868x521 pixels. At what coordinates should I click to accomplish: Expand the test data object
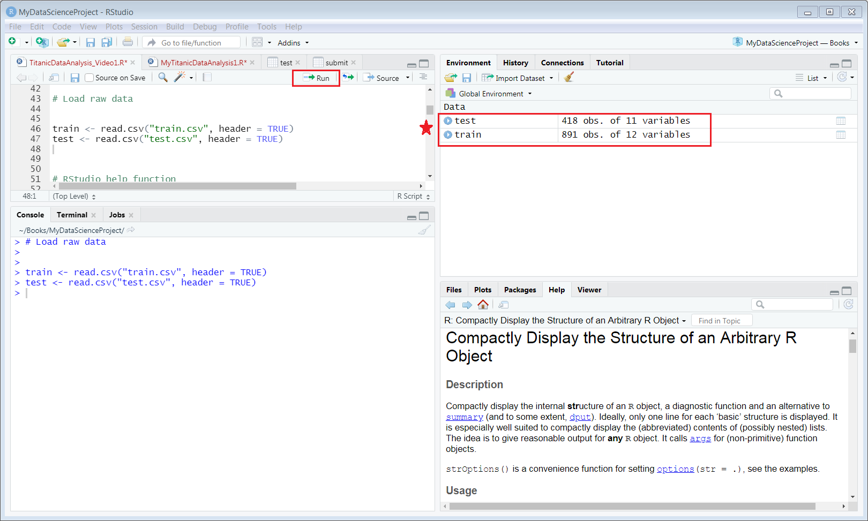click(448, 121)
